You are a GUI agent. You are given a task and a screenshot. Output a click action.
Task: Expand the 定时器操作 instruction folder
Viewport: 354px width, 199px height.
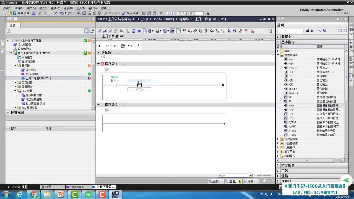pos(278,139)
